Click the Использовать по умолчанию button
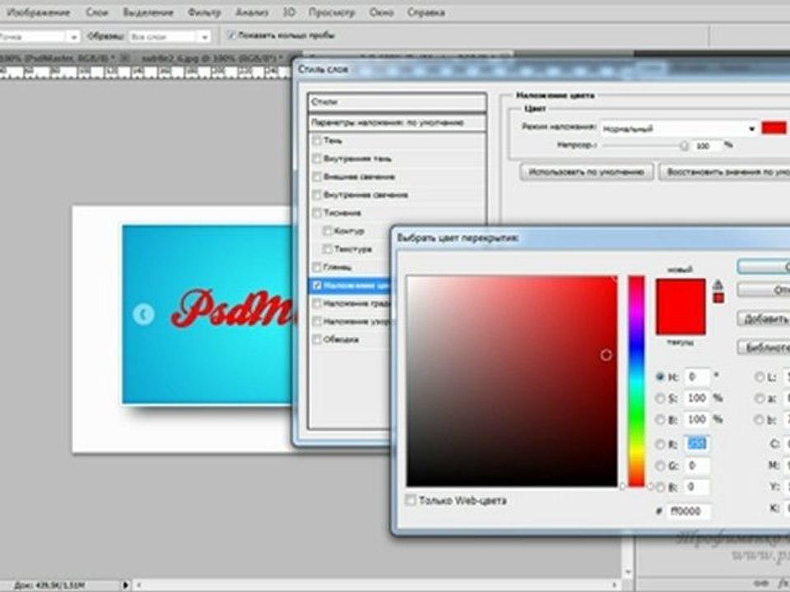790x592 pixels. pos(587,172)
